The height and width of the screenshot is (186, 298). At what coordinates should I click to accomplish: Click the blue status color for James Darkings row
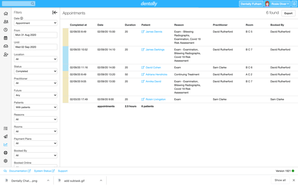coord(66,55)
